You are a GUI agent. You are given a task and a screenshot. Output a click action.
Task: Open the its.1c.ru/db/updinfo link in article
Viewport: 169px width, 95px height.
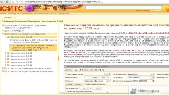click(x=149, y=33)
